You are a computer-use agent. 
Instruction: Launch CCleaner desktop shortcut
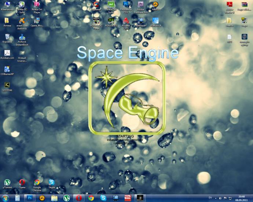pyautogui.click(x=96, y=6)
